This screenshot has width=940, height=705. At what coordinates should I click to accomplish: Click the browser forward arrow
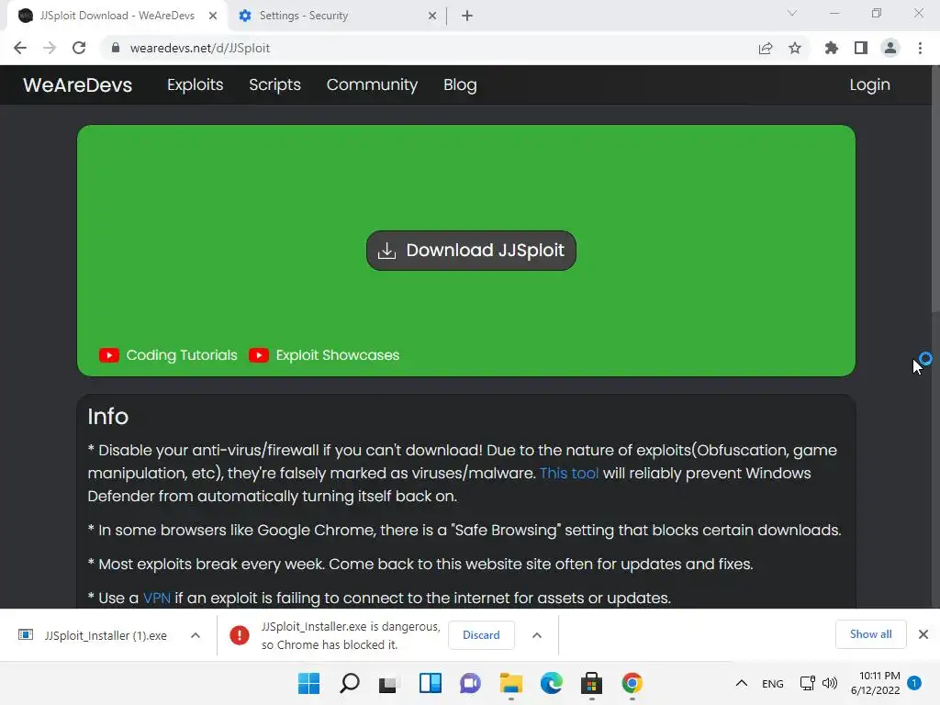(50, 48)
